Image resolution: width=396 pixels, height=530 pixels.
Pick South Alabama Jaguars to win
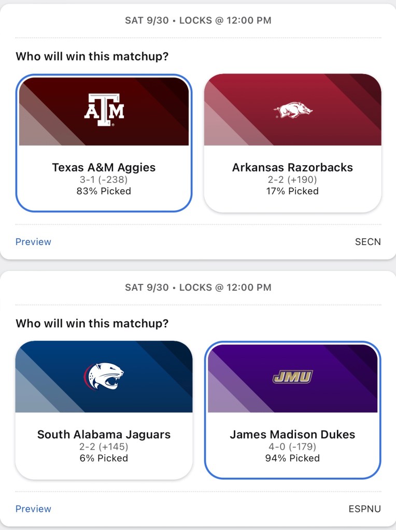[x=104, y=434]
